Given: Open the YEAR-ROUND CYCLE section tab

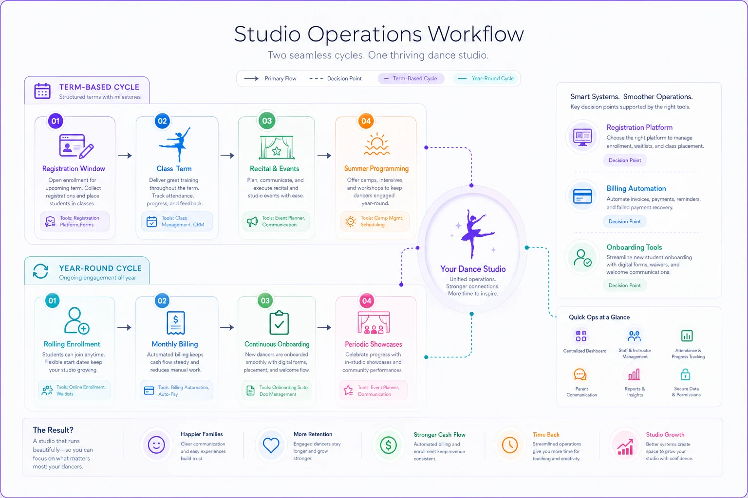Looking at the screenshot, I should (87, 271).
